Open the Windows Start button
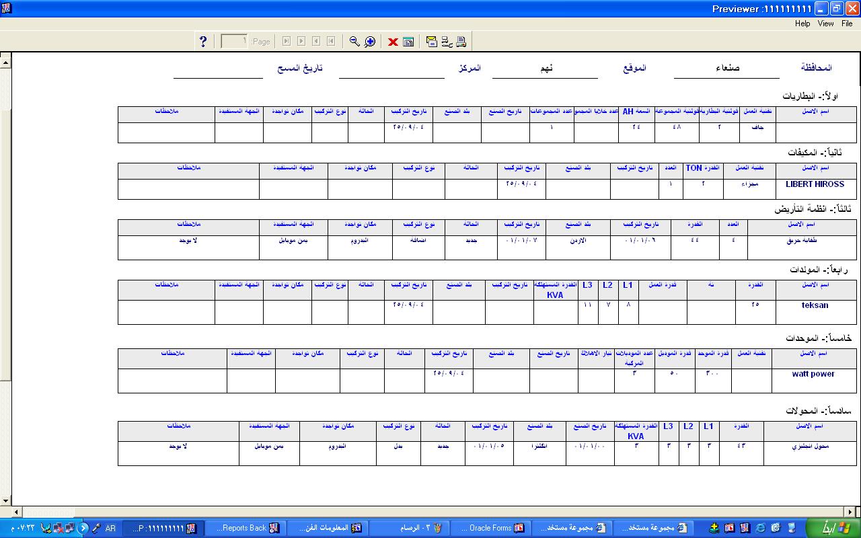This screenshot has height=538, width=861. 832,528
